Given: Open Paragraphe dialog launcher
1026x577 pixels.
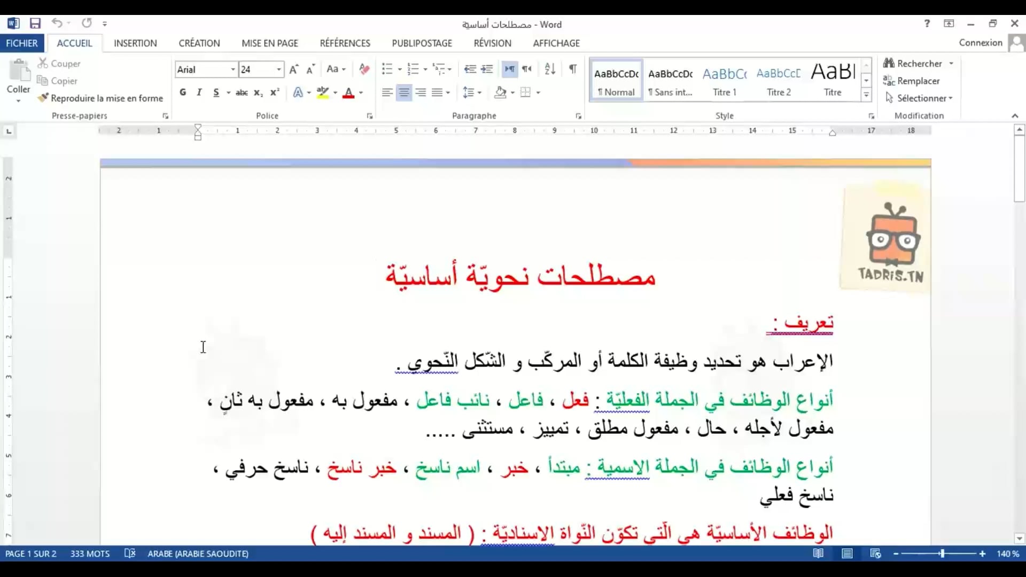Looking at the screenshot, I should tap(578, 116).
